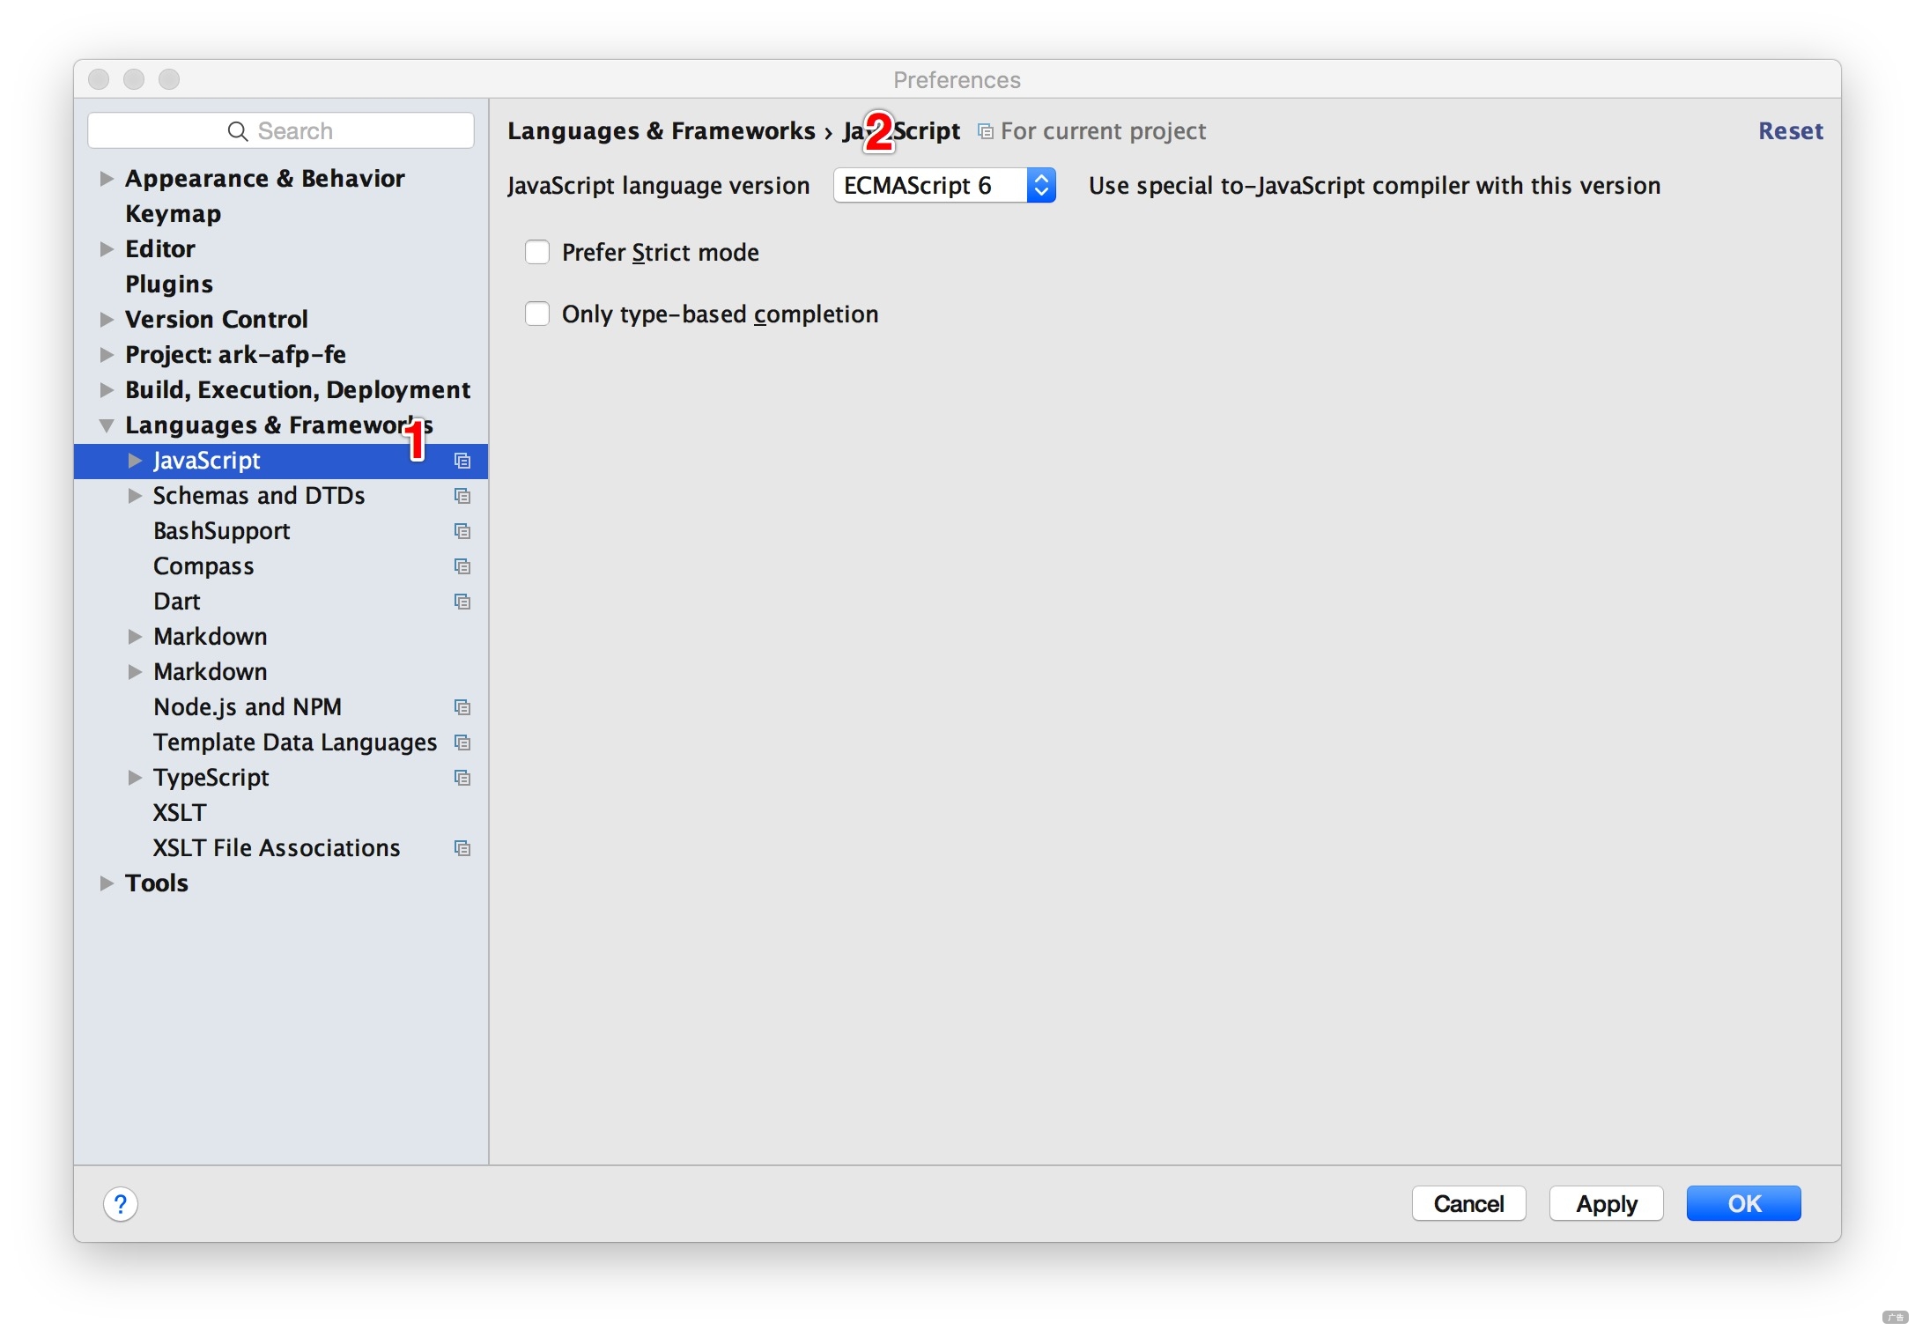Screen dimensions: 1915x1330
Task: Select Keymap in the settings tree
Action: pyautogui.click(x=173, y=214)
